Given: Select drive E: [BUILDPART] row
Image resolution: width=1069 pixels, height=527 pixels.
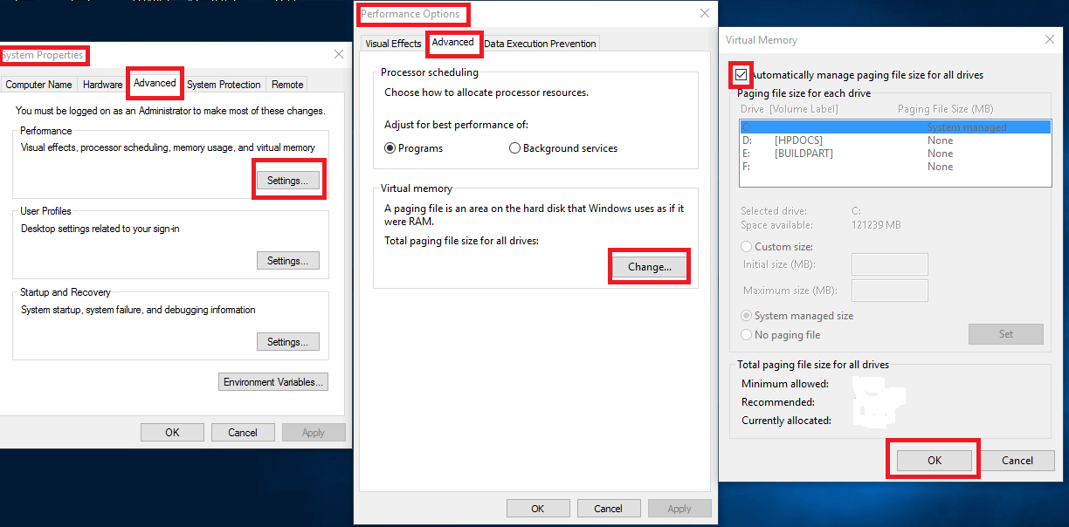Looking at the screenshot, I should [895, 154].
